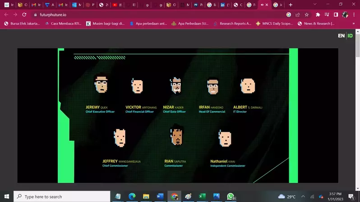Click Irfan Handoko's pixel avatar
360x202 pixels.
point(212,86)
